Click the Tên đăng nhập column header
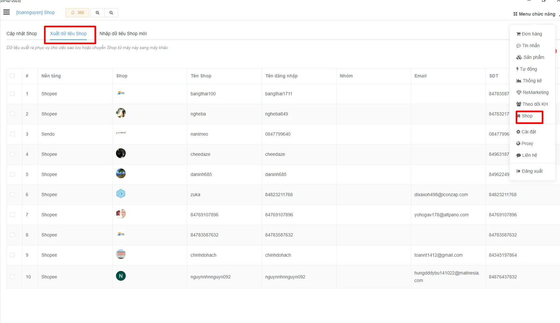 [x=281, y=76]
